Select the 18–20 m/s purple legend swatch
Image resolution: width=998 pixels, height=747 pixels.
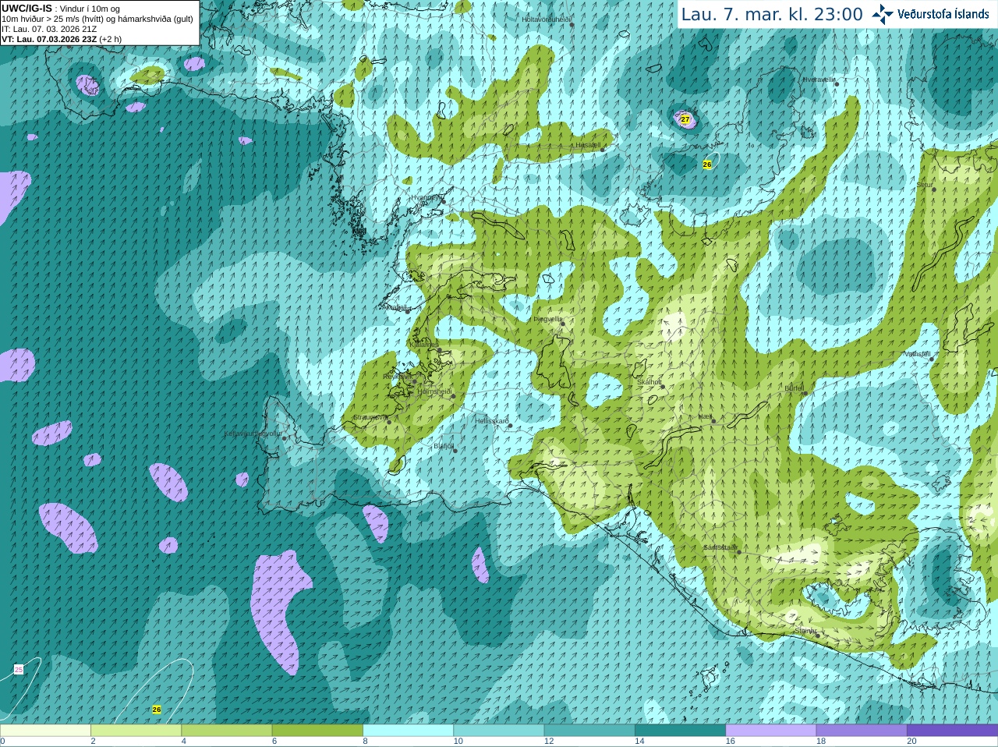click(x=862, y=731)
